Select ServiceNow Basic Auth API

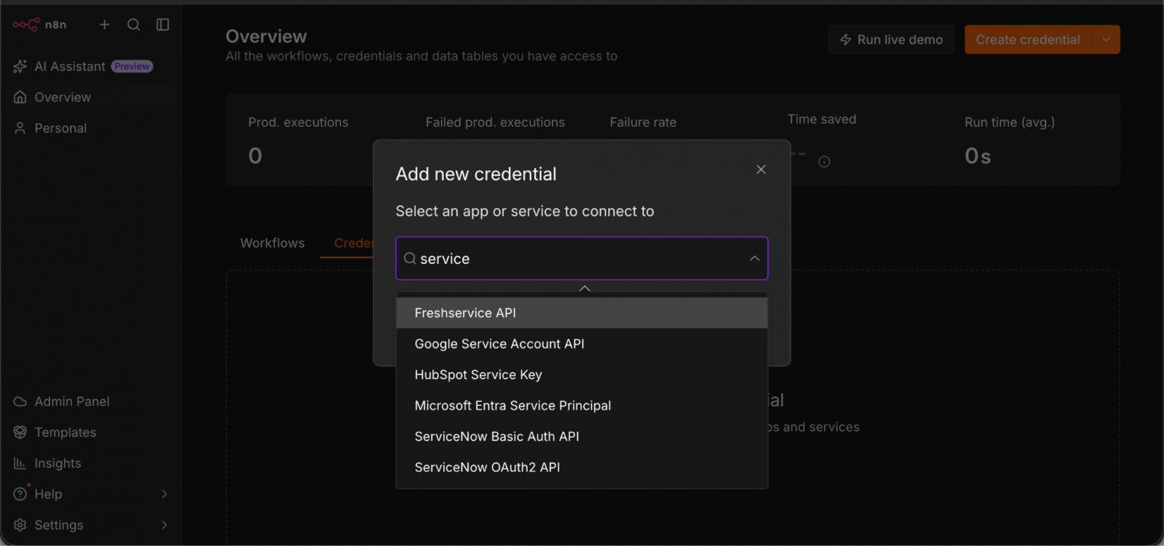[582, 436]
